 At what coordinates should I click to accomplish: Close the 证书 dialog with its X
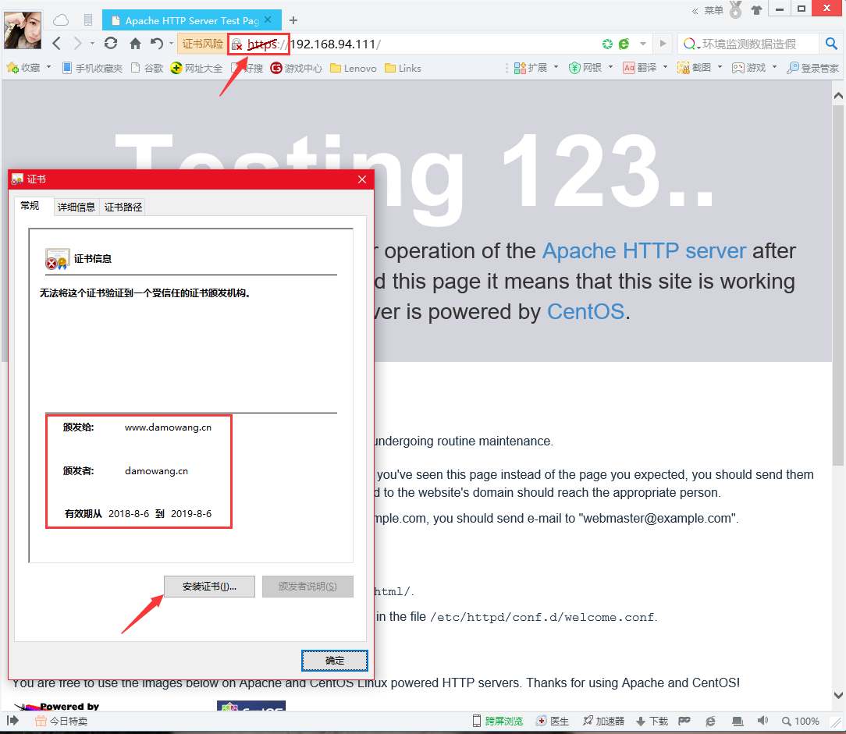(x=362, y=179)
